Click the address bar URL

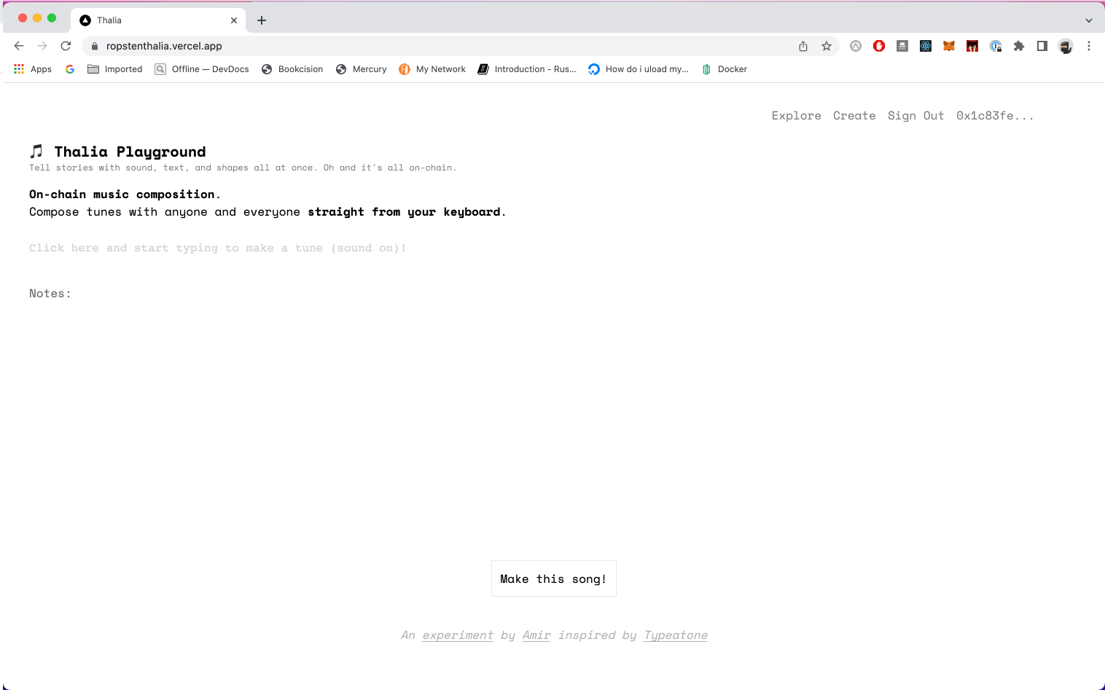click(x=164, y=46)
